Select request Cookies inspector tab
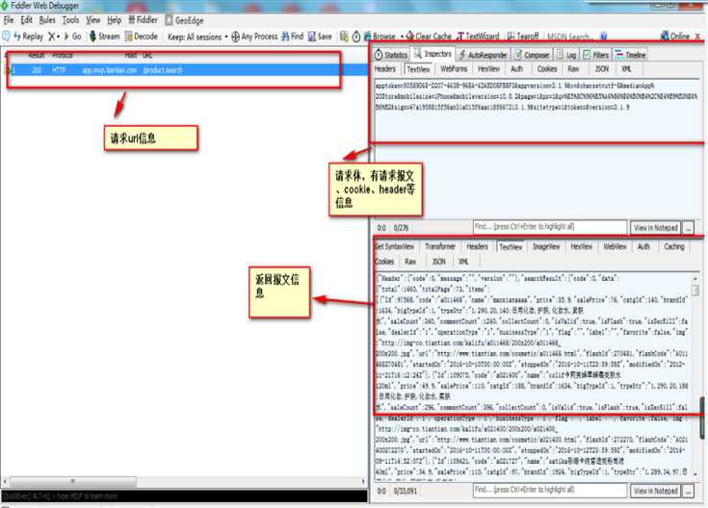 click(547, 69)
